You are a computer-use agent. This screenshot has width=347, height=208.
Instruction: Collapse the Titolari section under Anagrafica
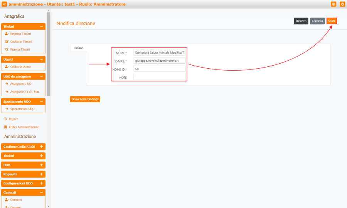41,27
